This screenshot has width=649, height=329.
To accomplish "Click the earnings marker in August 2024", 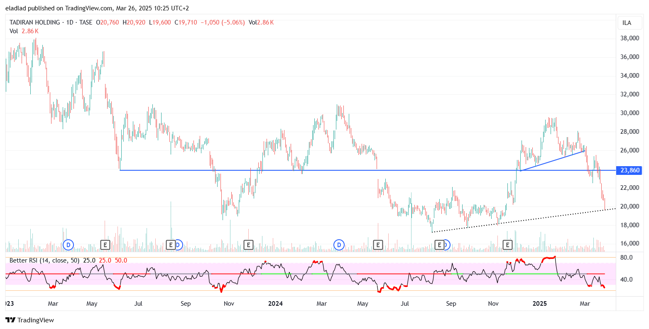I will (x=439, y=245).
